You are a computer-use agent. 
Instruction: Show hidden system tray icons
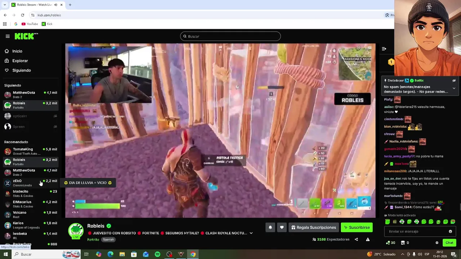pyautogui.click(x=403, y=254)
